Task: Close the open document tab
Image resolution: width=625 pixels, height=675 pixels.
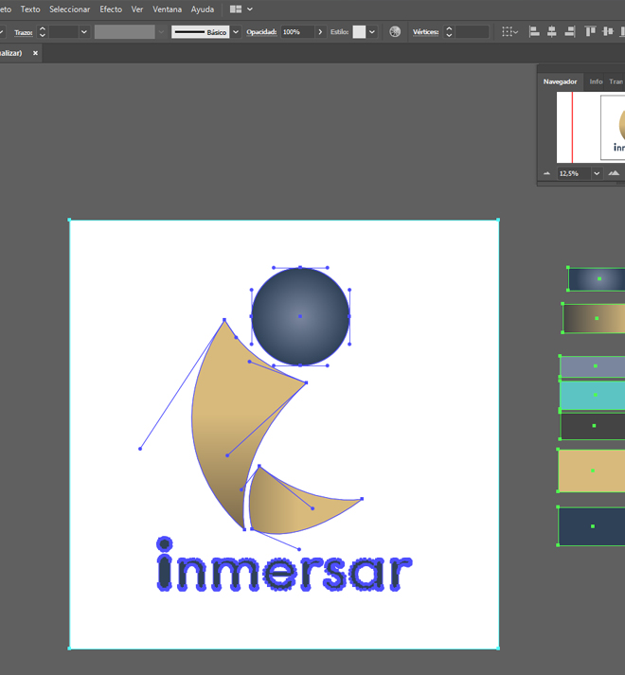Action: point(36,53)
